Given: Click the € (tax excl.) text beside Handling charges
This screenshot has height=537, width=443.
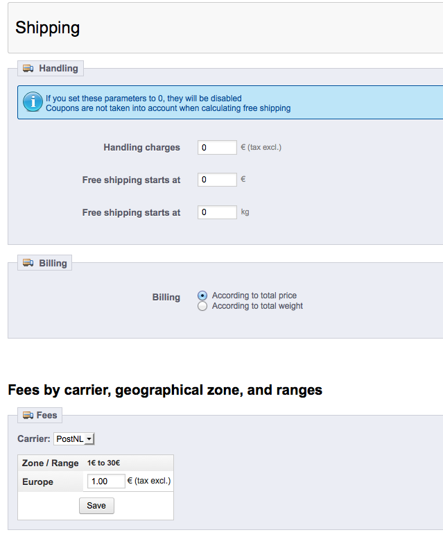Looking at the screenshot, I should pos(261,147).
